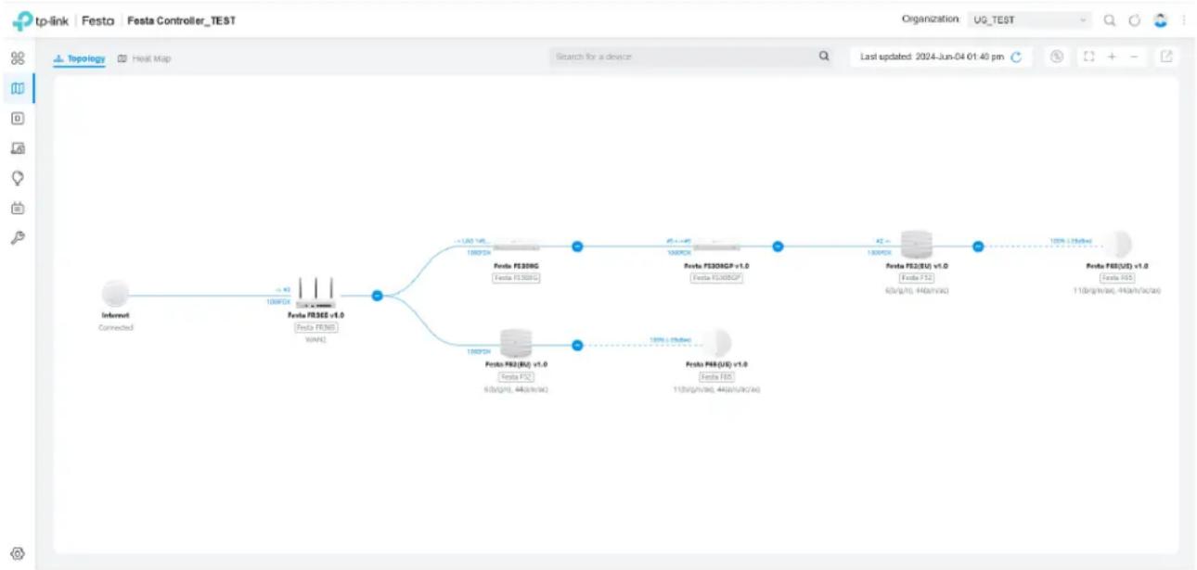This screenshot has width=1197, height=570.
Task: Click the tp-link logo
Action: (x=42, y=20)
